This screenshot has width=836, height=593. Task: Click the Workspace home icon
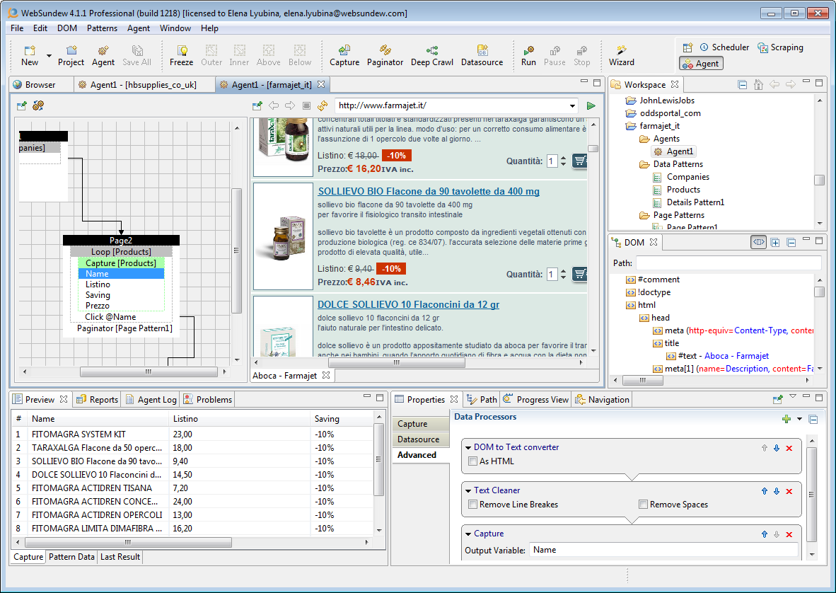(758, 84)
